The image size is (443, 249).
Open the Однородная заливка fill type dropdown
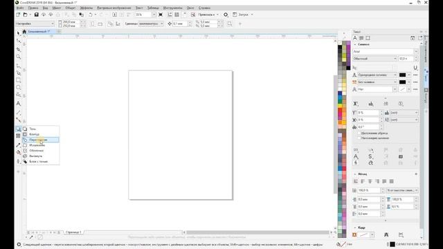[x=395, y=75]
